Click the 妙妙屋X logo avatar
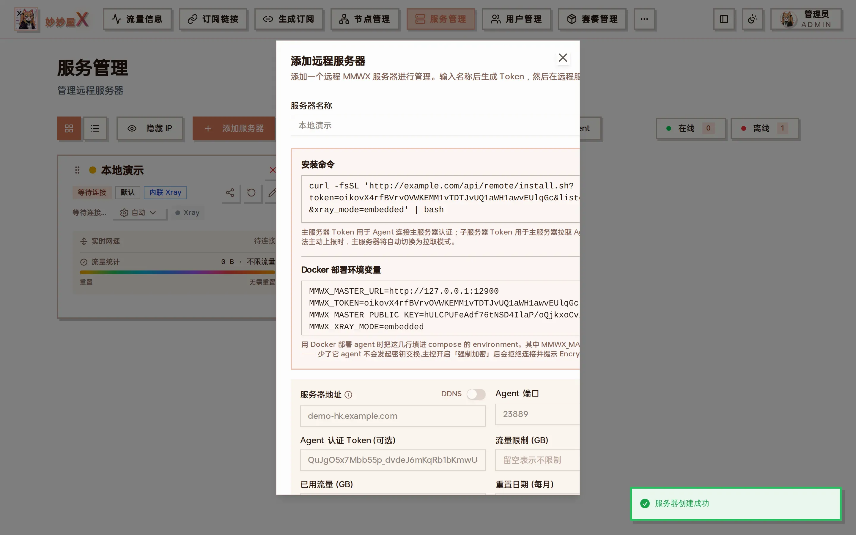 tap(26, 19)
